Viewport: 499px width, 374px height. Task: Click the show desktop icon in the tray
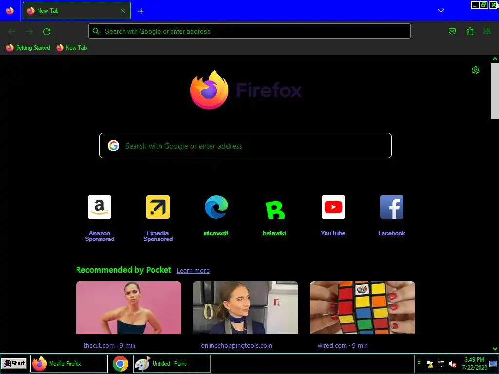493,364
